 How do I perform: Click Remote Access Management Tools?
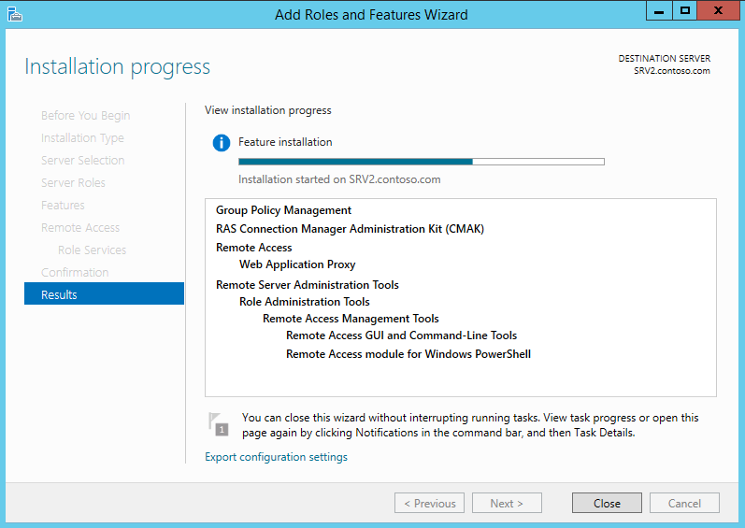click(x=351, y=319)
